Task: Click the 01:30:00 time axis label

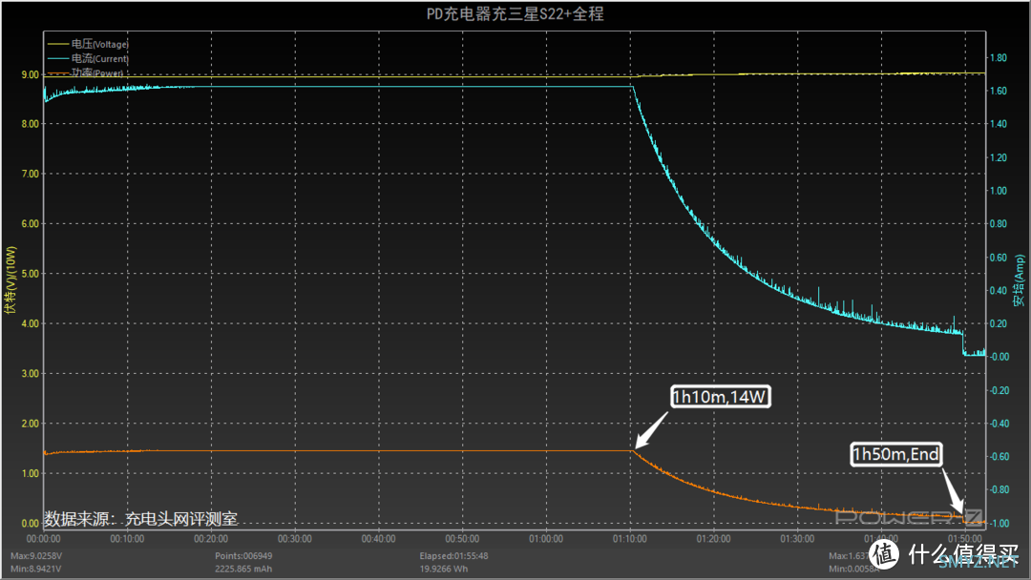Action: point(797,539)
